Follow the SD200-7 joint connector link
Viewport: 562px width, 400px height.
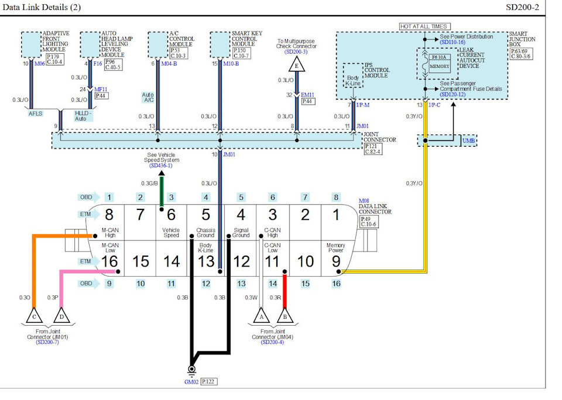(x=47, y=342)
